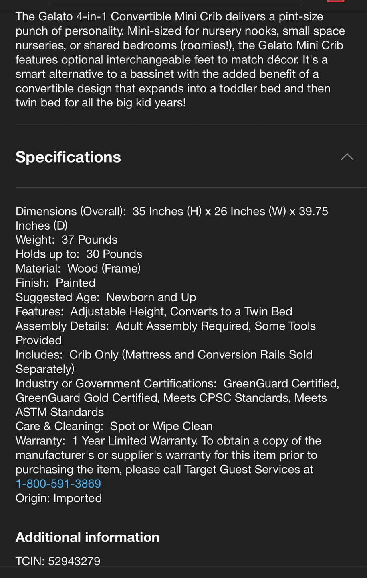Viewport: 367px width, 578px height.
Task: Call Target Guest Services number 1-800-591-3869
Action: click(58, 484)
